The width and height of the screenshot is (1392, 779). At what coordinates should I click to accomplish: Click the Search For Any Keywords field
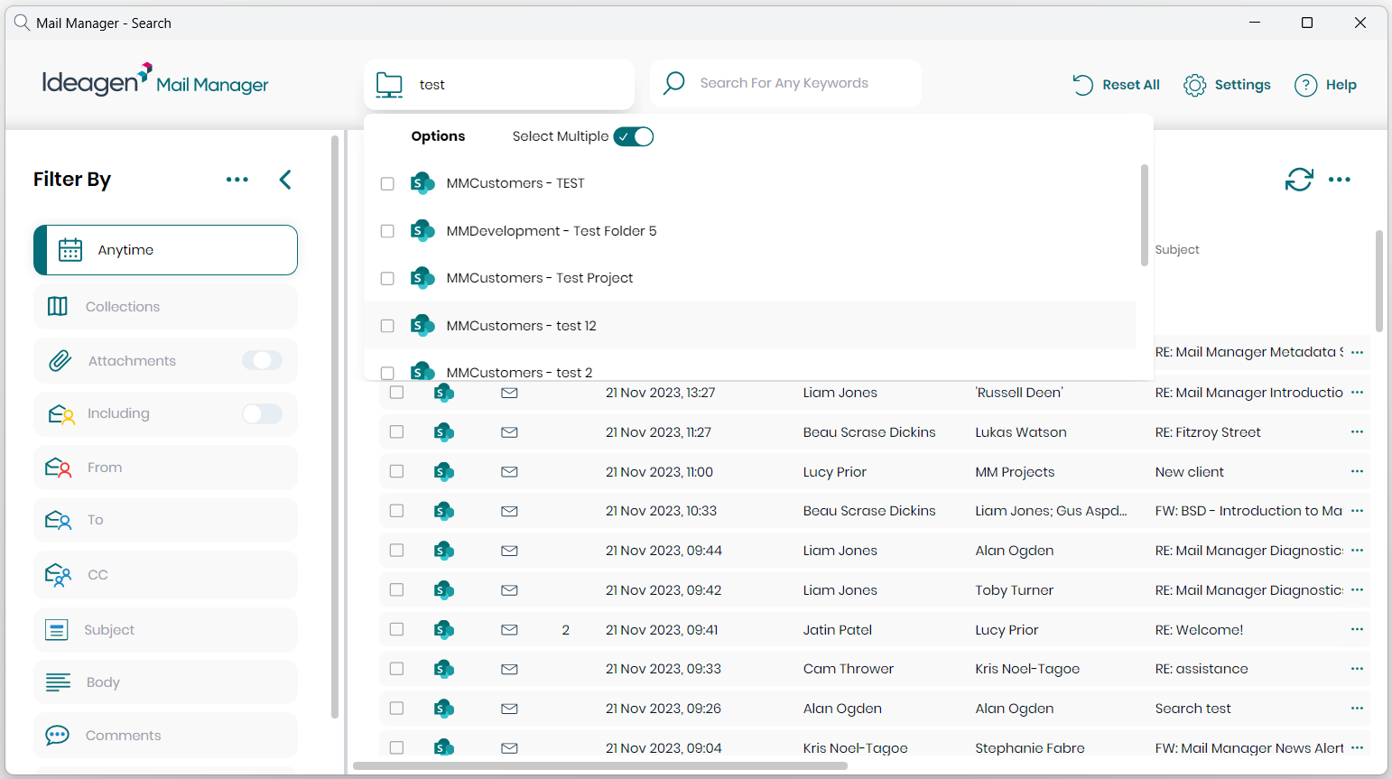point(784,84)
